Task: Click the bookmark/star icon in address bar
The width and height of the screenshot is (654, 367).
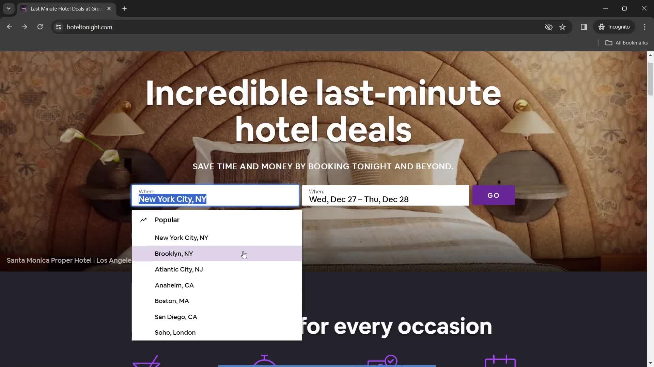Action: pyautogui.click(x=563, y=27)
